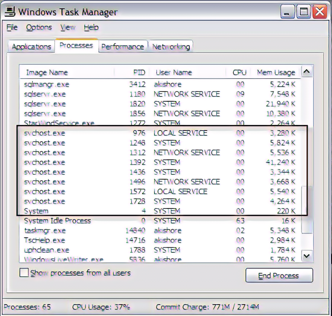Select the taskmgr.exe process
Image resolution: width=332 pixels, height=316 pixels.
pos(160,231)
